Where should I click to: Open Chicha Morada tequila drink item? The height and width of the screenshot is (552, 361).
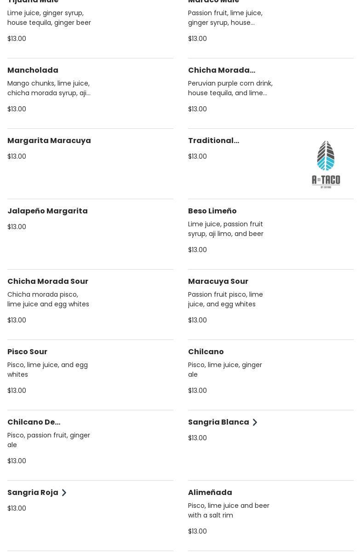[x=221, y=70]
